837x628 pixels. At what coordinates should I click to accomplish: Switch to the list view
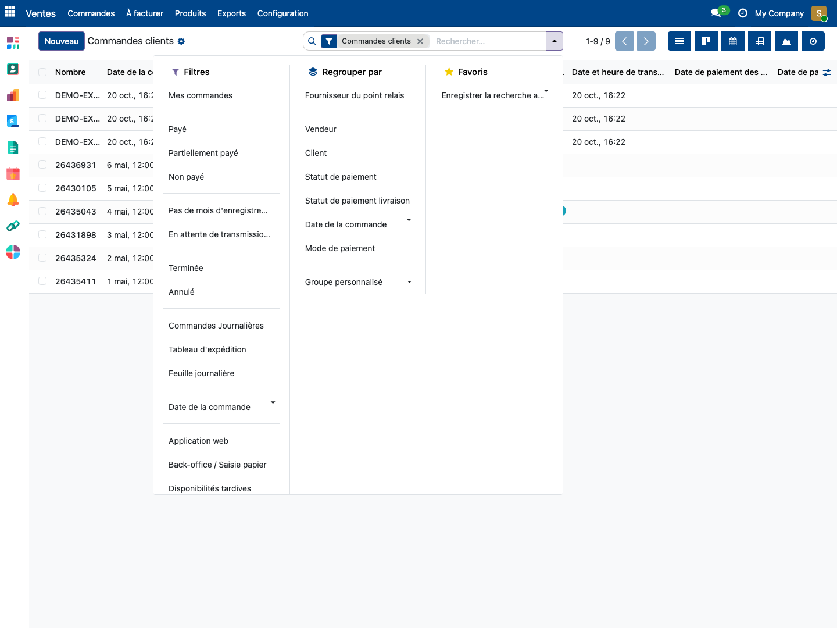[679, 41]
